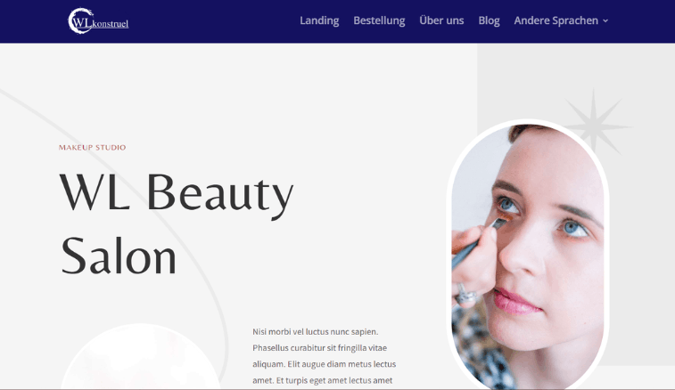The width and height of the screenshot is (675, 390).
Task: Click the Nisi morbi paragraph text
Action: [325, 356]
